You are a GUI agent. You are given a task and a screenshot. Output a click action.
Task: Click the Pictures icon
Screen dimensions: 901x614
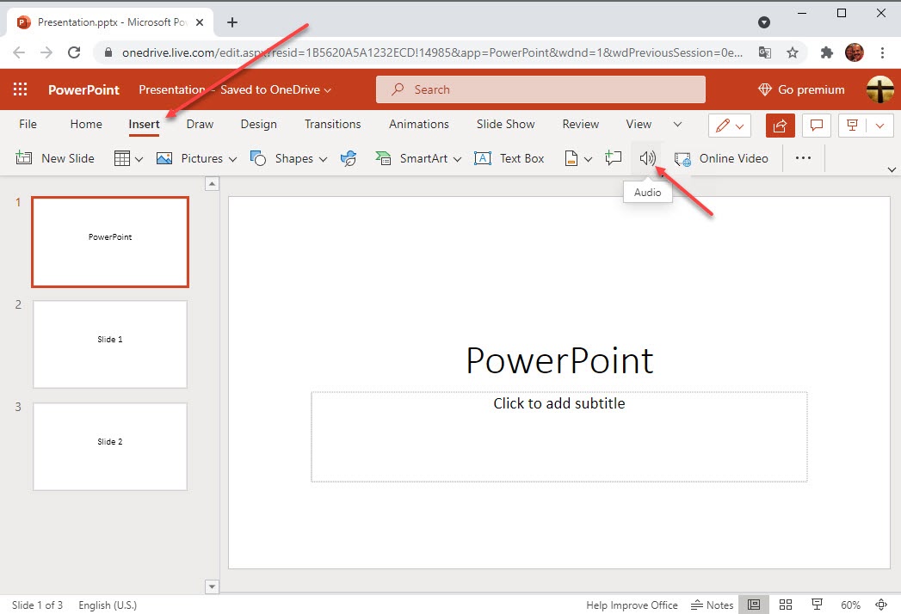(x=164, y=158)
